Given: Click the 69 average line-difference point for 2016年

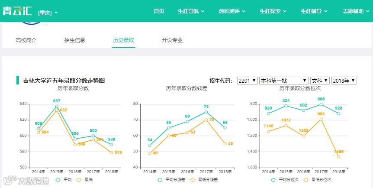Looking at the screenshot, I should [187, 122].
